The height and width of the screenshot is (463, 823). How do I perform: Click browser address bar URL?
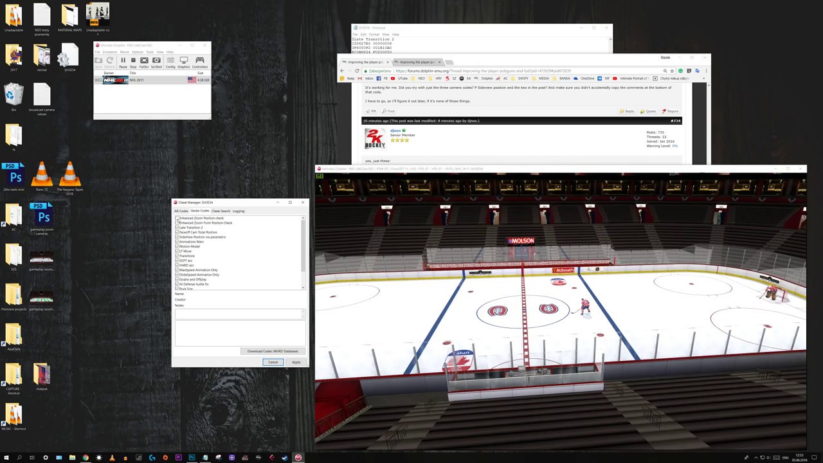(x=483, y=71)
